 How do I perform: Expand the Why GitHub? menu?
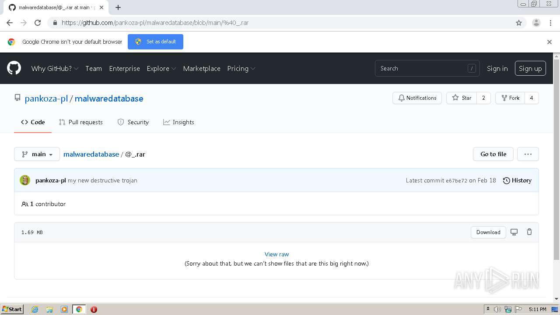point(55,68)
